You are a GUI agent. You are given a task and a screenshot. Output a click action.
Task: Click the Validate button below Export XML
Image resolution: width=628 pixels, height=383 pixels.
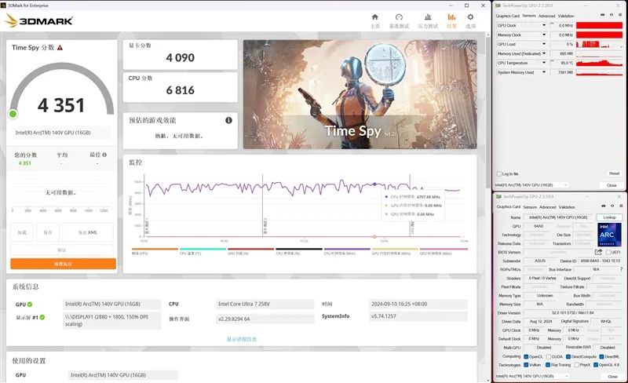click(62, 250)
